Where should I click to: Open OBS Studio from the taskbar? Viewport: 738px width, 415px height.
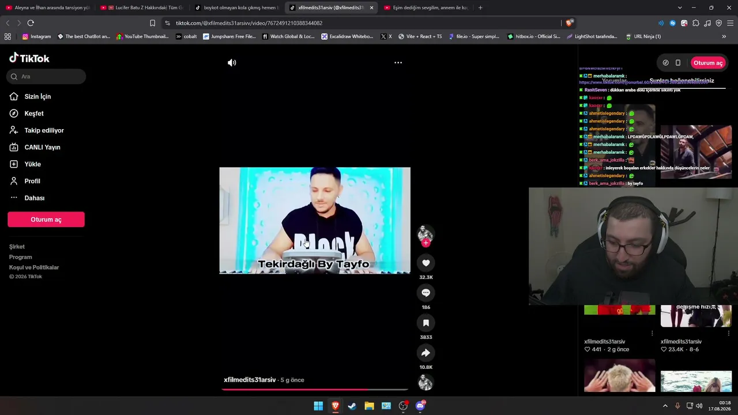tap(403, 406)
